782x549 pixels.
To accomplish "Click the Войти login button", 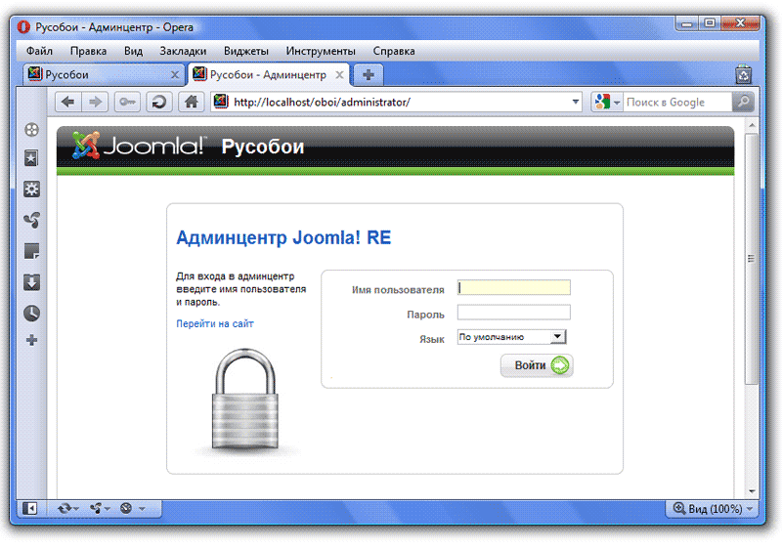I will [537, 365].
